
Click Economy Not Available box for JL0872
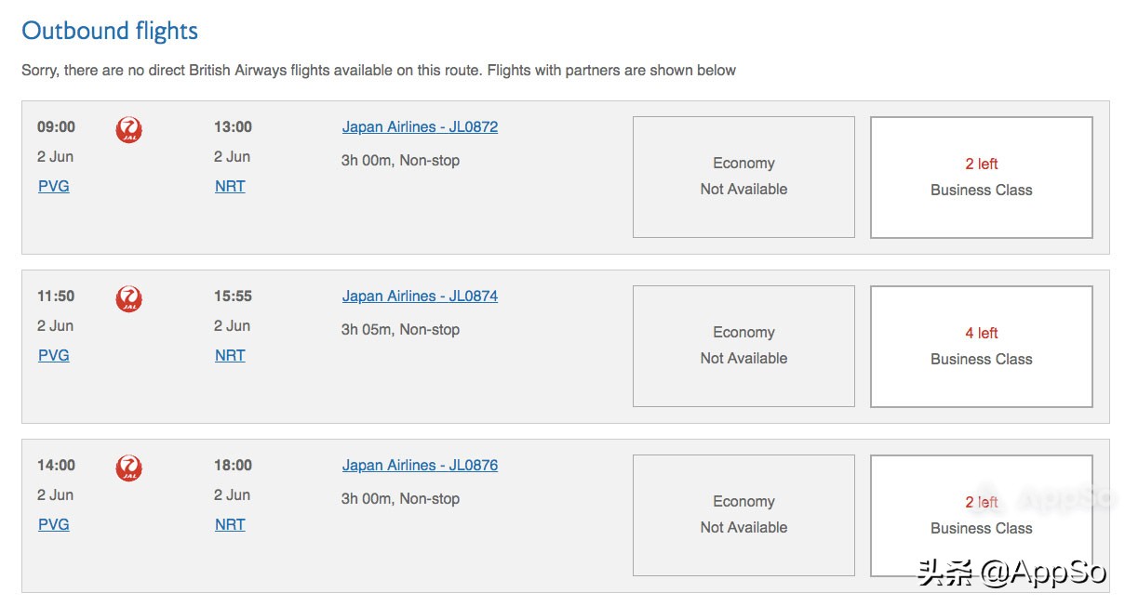[743, 177]
